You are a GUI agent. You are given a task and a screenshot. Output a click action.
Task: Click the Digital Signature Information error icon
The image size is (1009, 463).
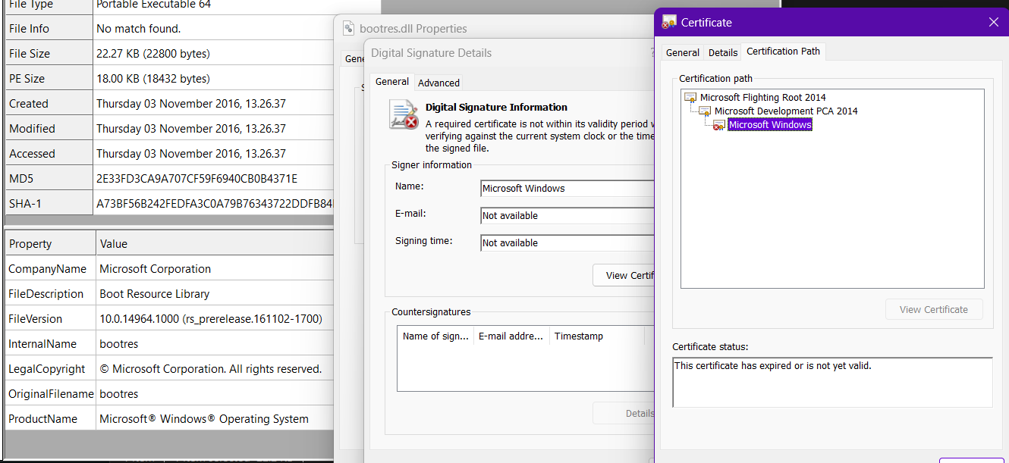404,114
